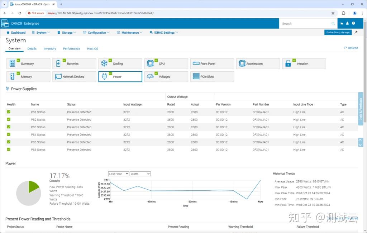367x233 pixels.
Task: Switch to the Host OS tab
Action: pyautogui.click(x=92, y=49)
